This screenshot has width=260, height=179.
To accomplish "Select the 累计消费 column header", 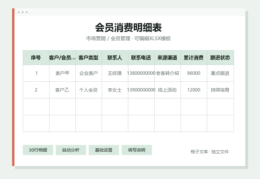I will [194, 58].
